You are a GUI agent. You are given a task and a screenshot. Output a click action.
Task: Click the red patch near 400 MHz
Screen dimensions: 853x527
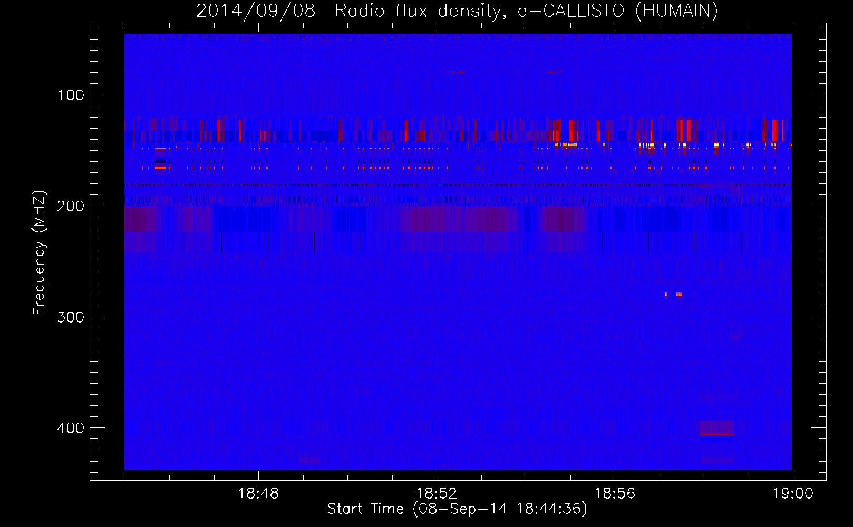716,427
